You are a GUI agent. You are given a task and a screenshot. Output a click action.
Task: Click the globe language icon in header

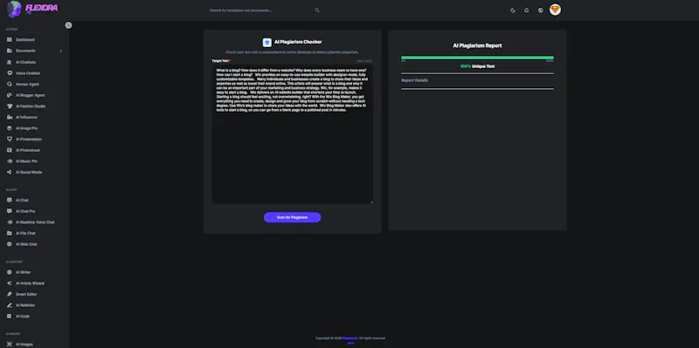click(x=541, y=10)
